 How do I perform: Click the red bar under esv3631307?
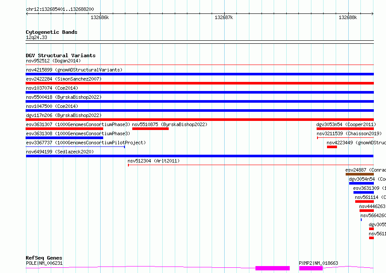click(65, 129)
